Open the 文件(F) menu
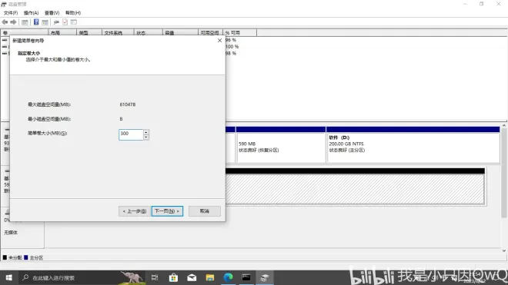 (11, 12)
